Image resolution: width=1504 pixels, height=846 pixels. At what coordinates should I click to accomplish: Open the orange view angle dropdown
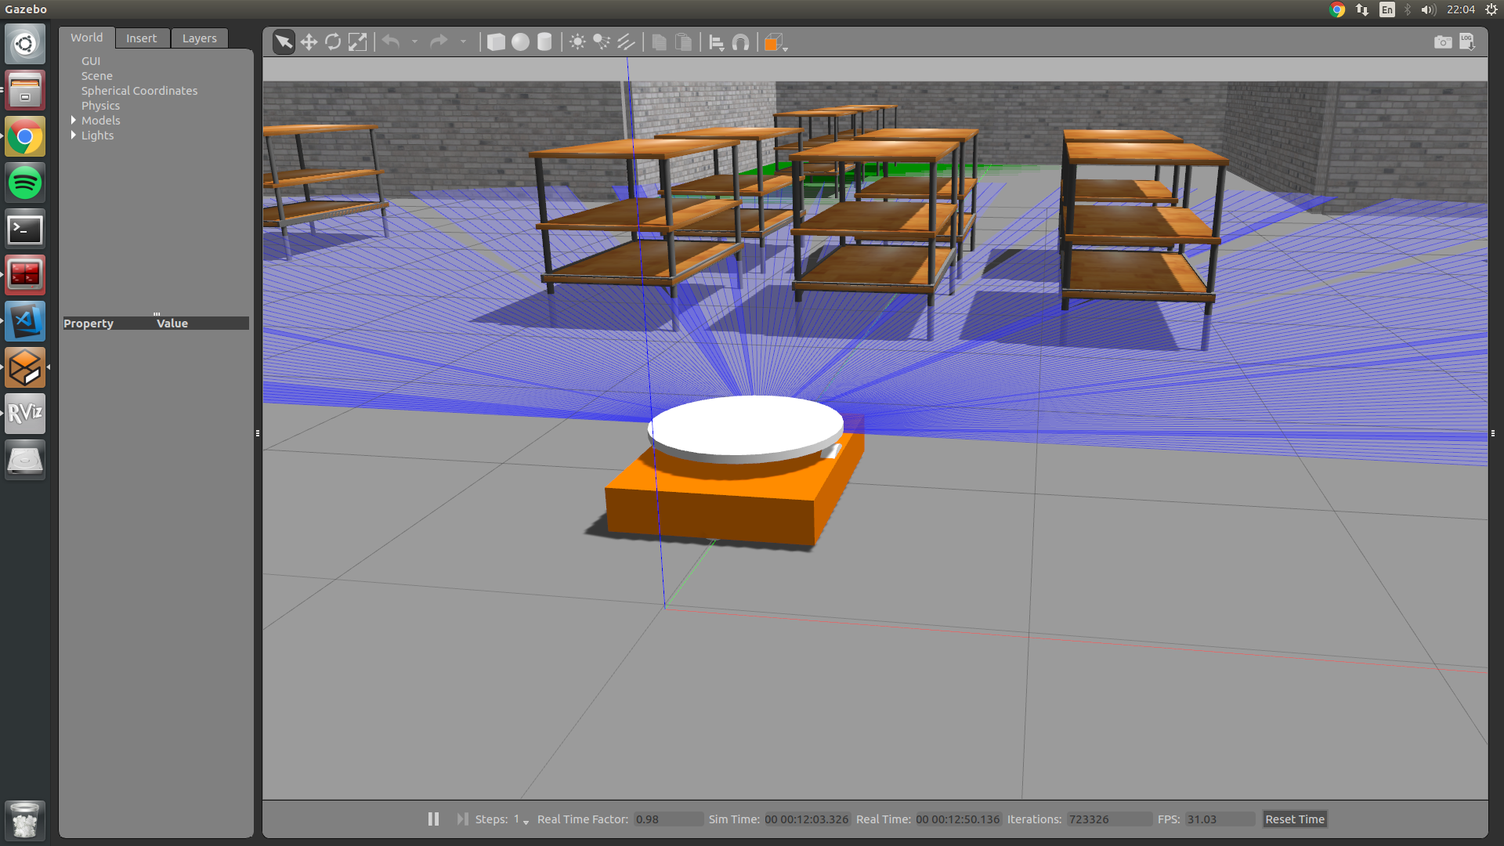[775, 43]
